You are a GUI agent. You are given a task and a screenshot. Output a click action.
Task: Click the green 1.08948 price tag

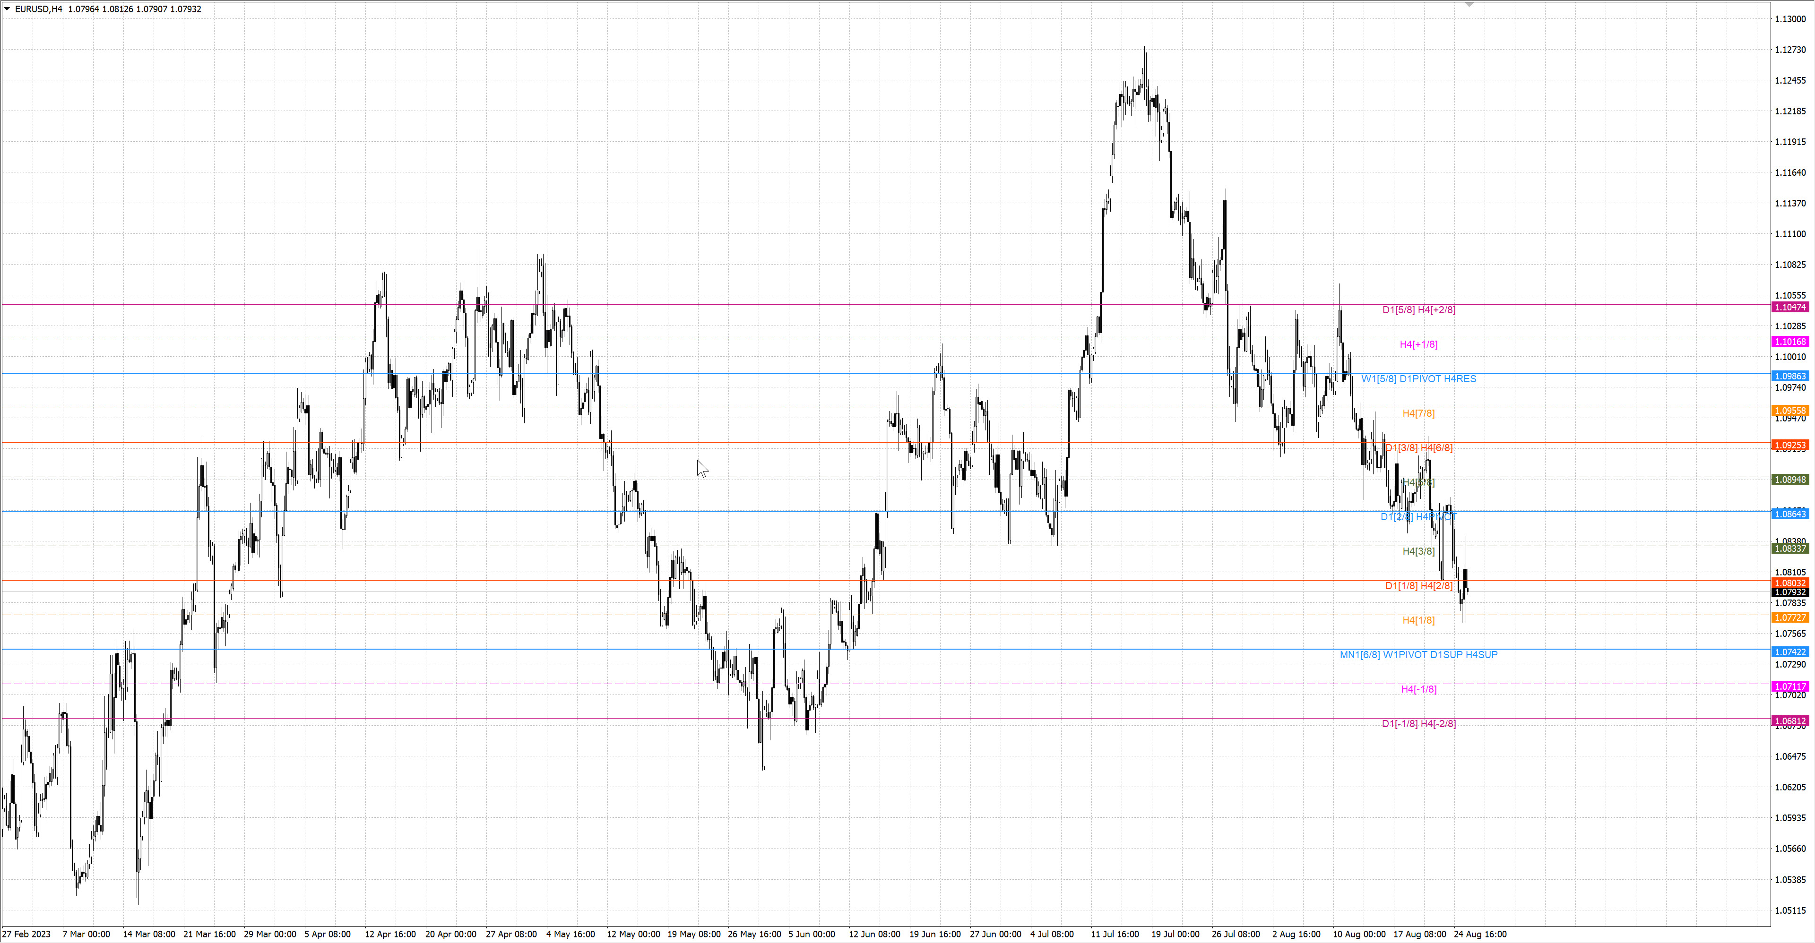1789,480
